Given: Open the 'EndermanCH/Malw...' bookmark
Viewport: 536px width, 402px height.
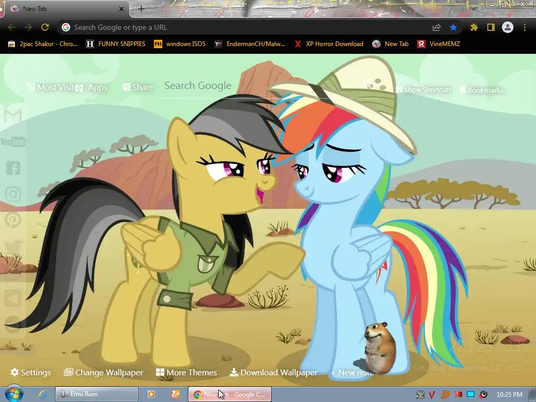Looking at the screenshot, I should pos(250,44).
